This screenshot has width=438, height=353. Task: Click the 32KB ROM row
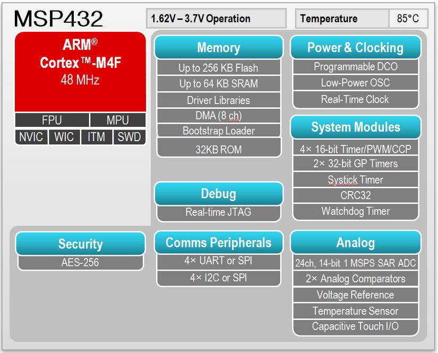[x=218, y=148]
